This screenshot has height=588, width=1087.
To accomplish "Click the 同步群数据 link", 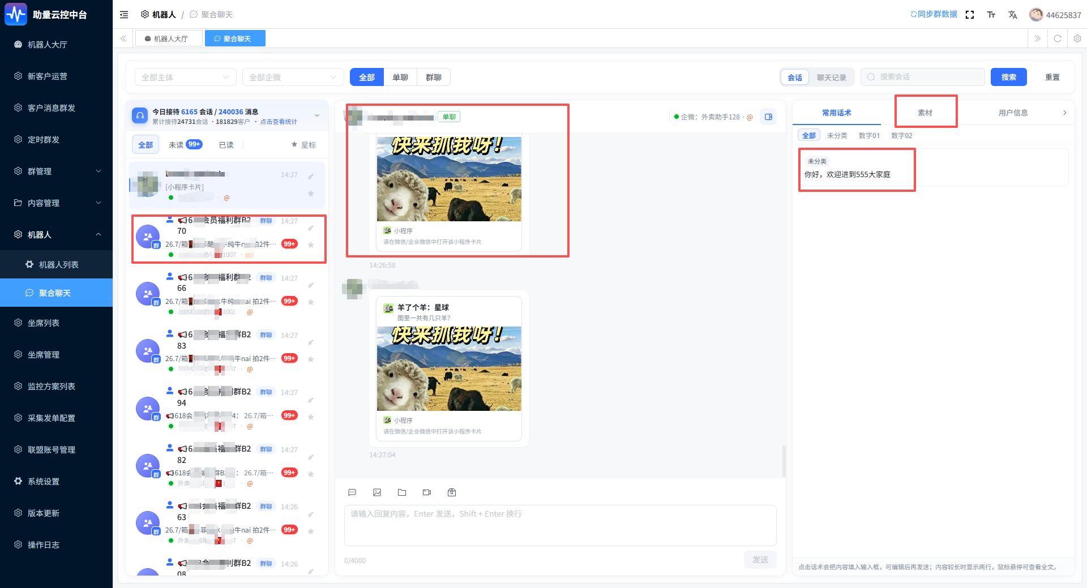I will (x=934, y=15).
